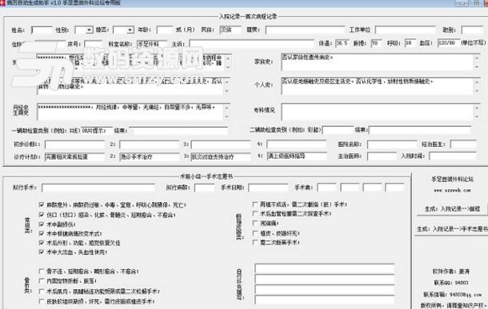Tick the 植皮、皮瓣坏死 checkbox
This screenshot has height=309, width=488.
coord(255,233)
